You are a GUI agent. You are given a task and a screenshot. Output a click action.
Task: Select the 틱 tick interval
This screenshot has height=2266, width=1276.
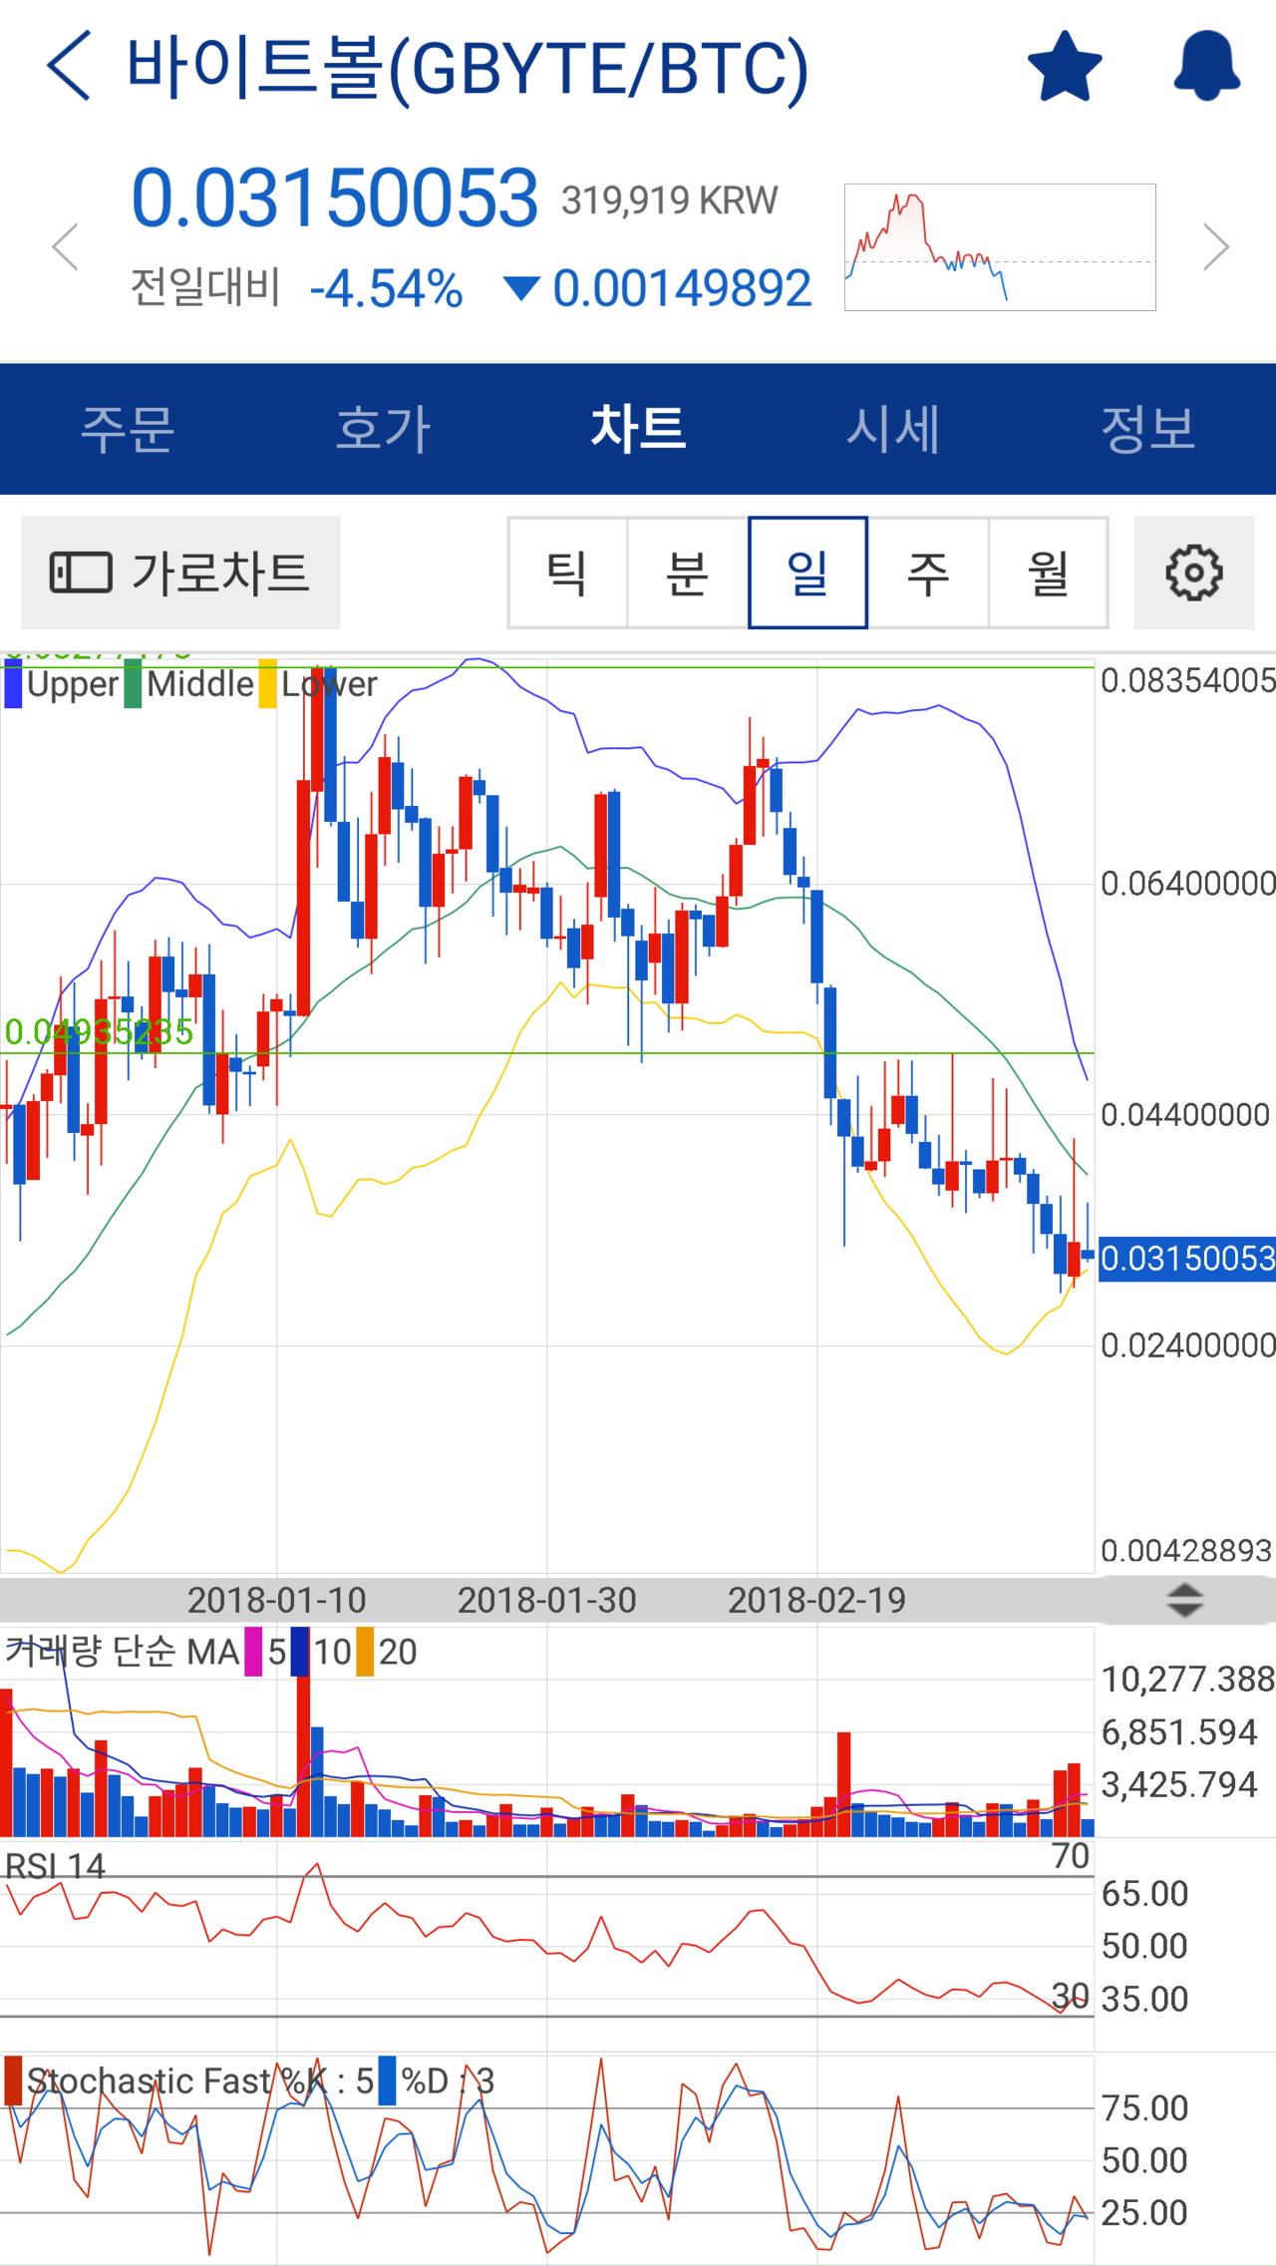pos(567,572)
